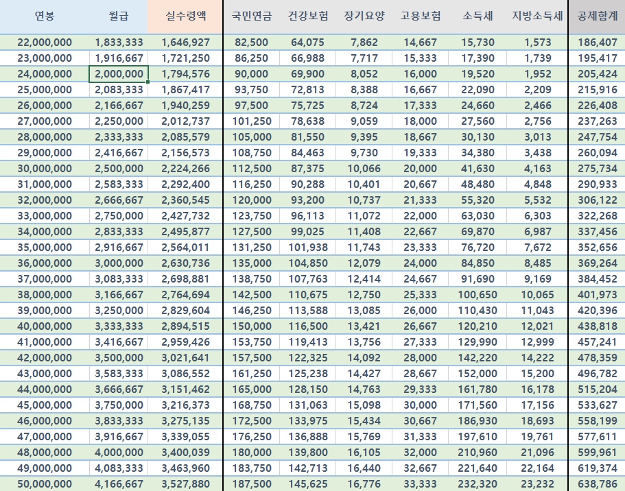Select income tax cell 41,630

477,169
